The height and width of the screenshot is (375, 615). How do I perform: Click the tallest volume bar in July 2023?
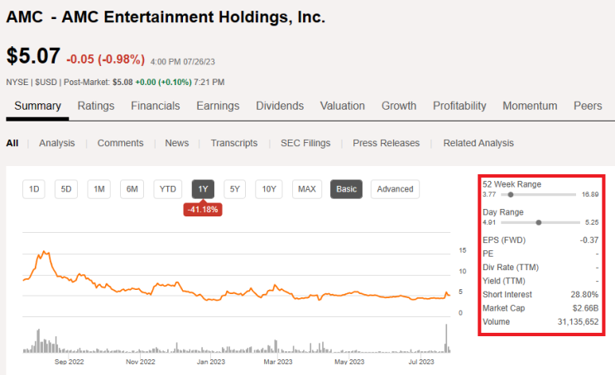pos(446,338)
